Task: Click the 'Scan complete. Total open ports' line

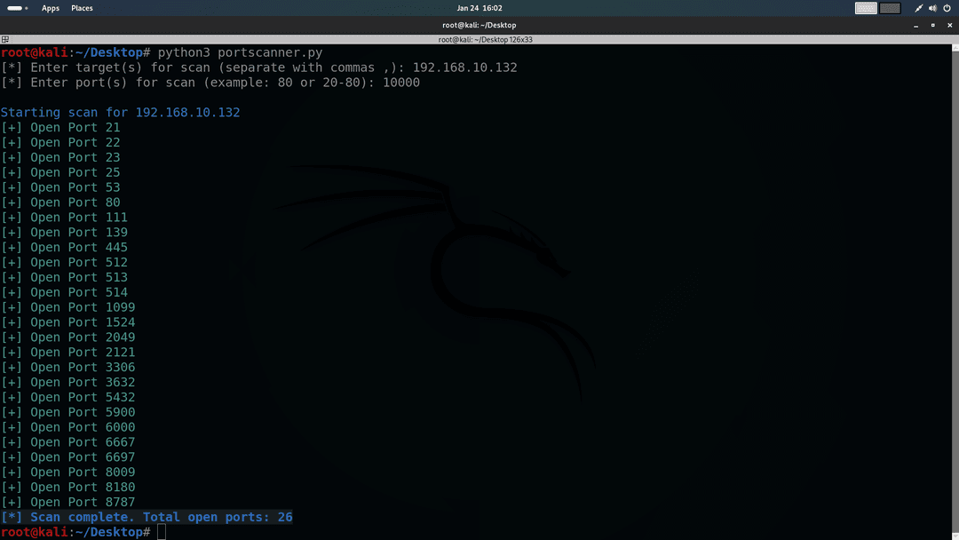Action: 147,517
